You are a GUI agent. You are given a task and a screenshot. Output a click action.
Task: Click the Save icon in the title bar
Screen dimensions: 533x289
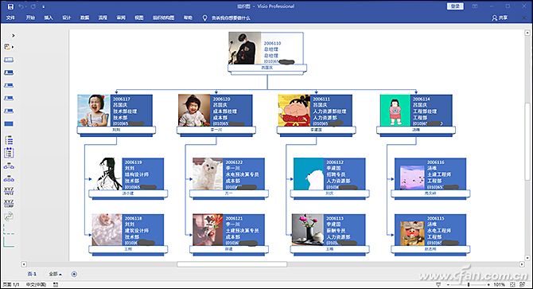10,6
